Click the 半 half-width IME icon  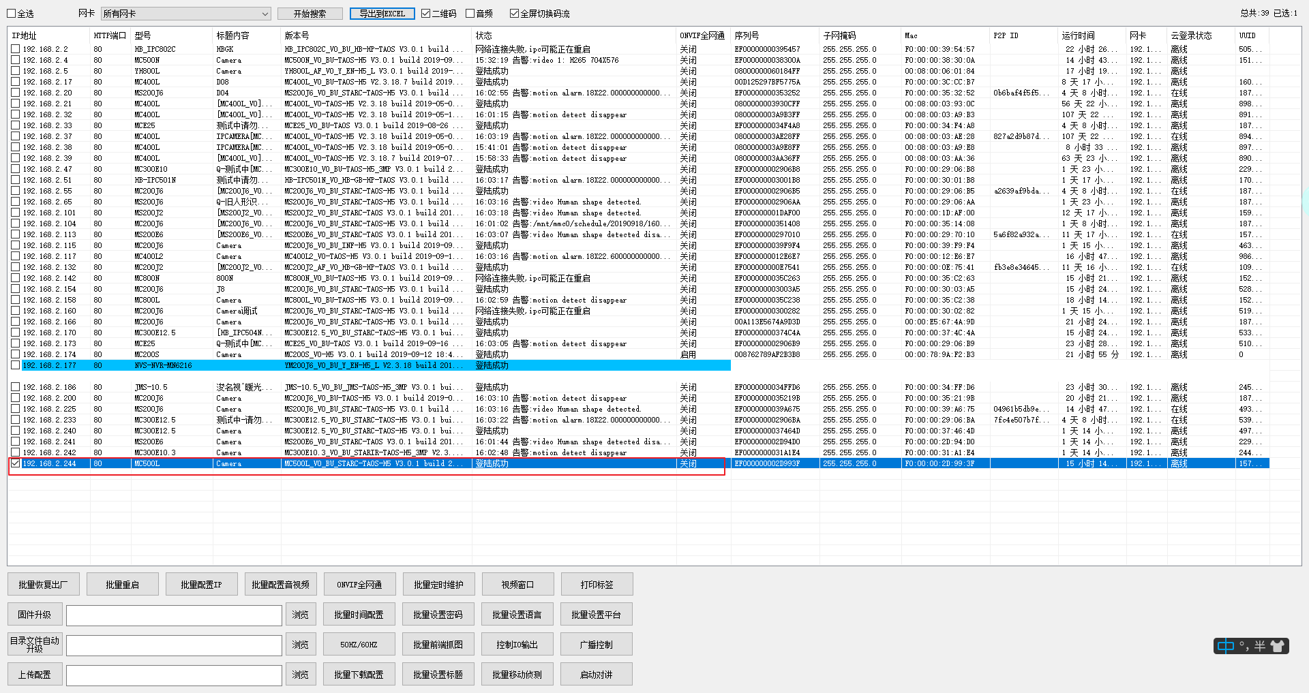pyautogui.click(x=1260, y=646)
